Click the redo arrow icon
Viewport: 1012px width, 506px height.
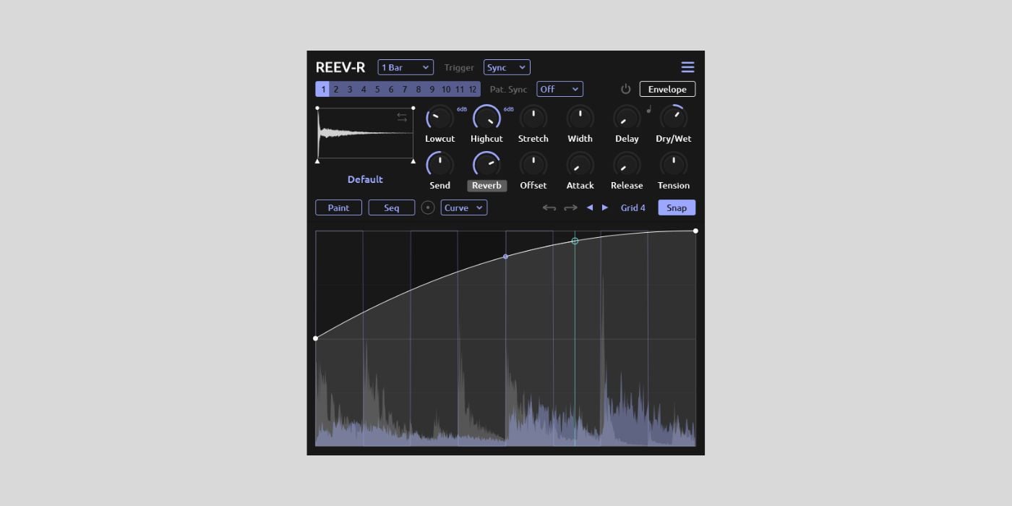570,208
